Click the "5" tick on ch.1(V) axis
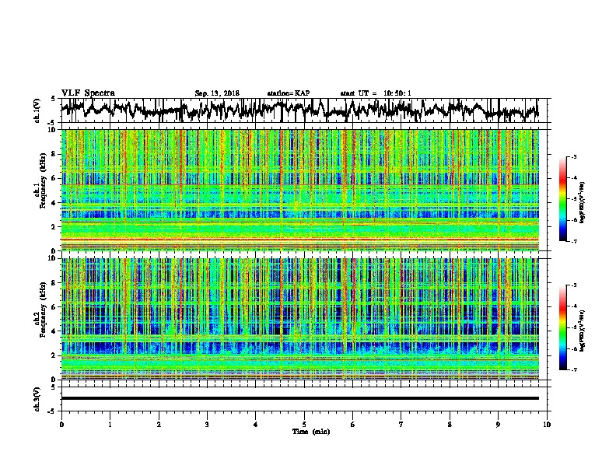616x476 pixels. coord(54,99)
